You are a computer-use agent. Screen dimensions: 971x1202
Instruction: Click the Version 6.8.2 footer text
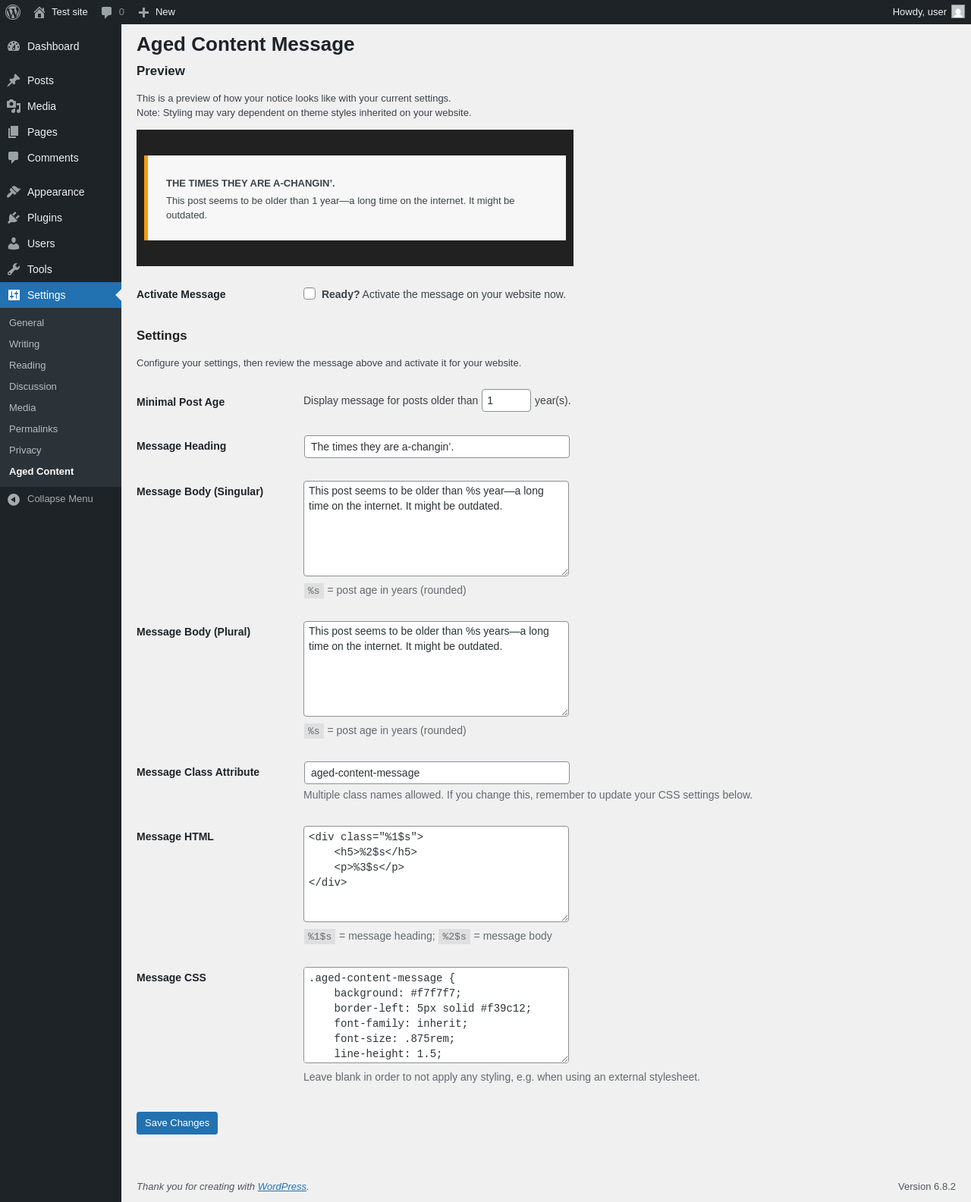tap(927, 1187)
